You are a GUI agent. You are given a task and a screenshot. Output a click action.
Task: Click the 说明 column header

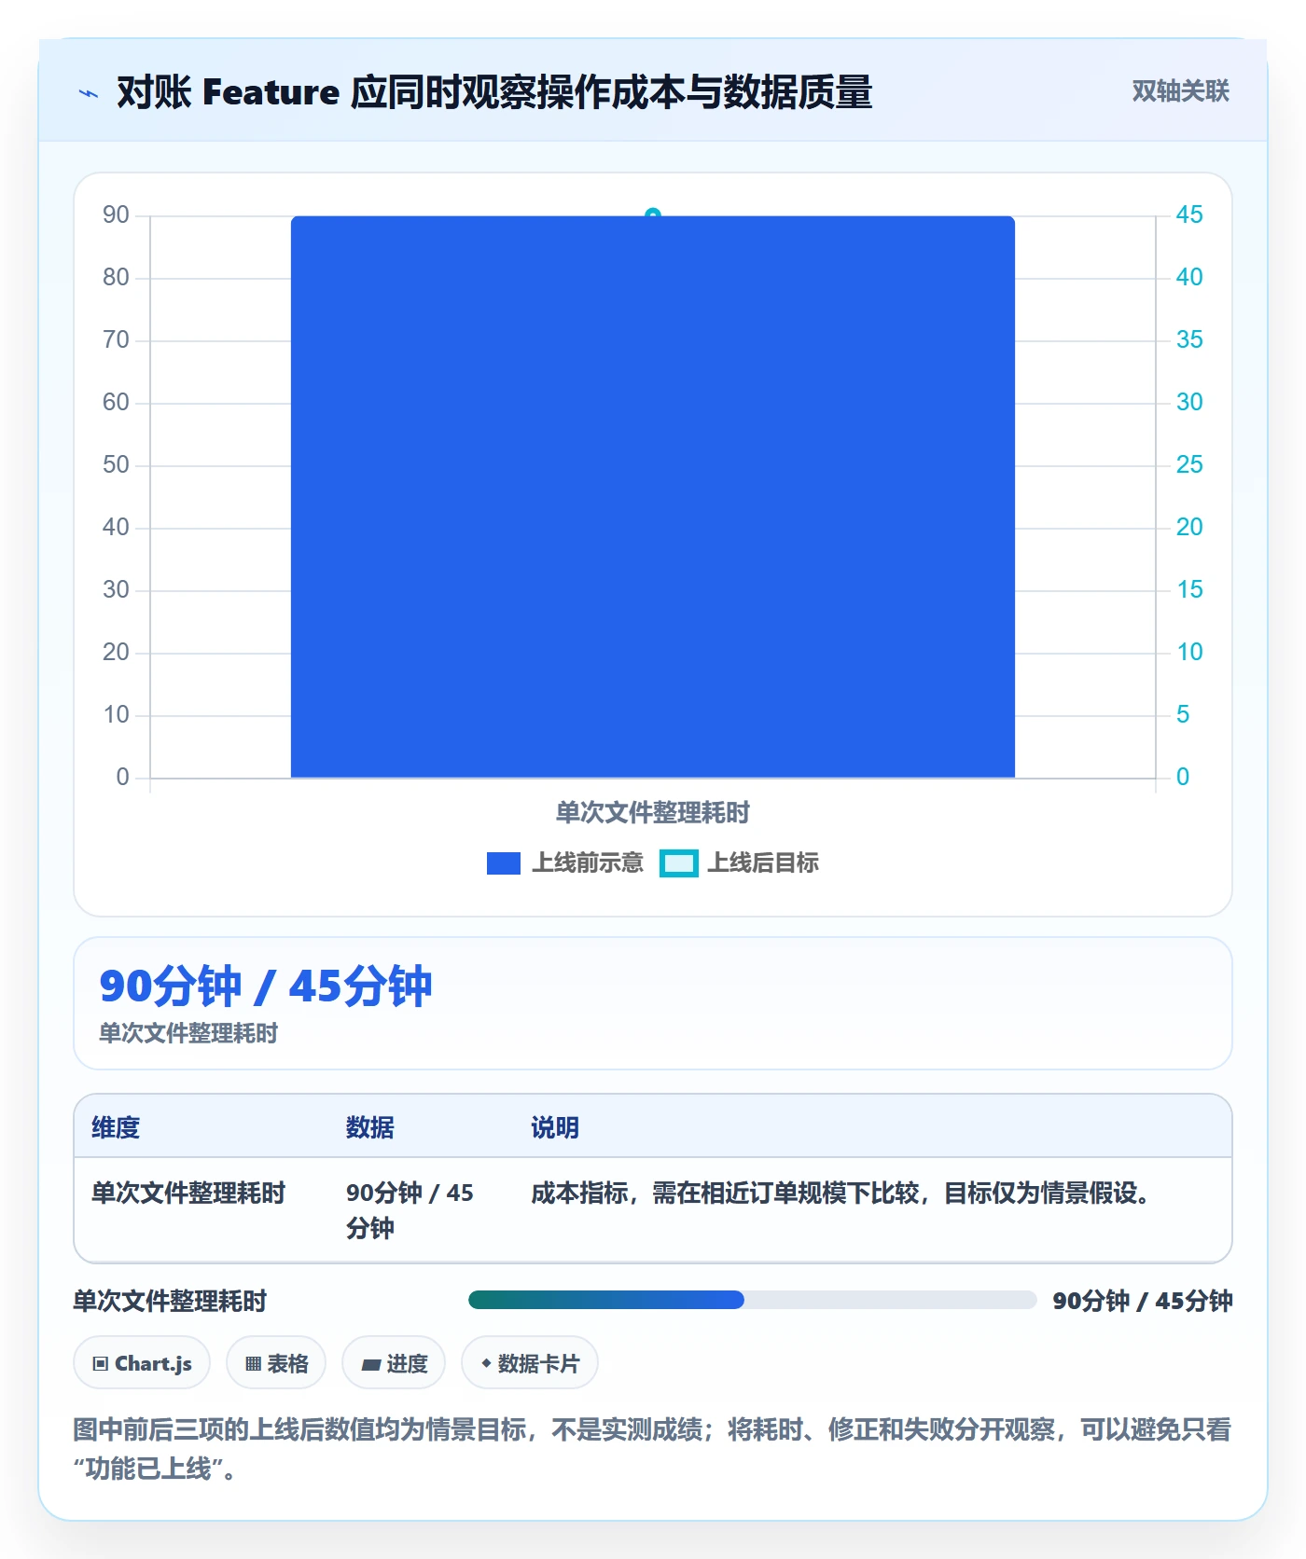[555, 1127]
